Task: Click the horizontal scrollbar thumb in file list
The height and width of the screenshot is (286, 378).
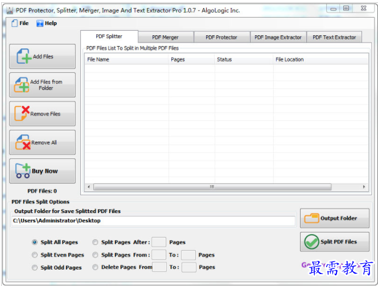Action: pos(212,187)
